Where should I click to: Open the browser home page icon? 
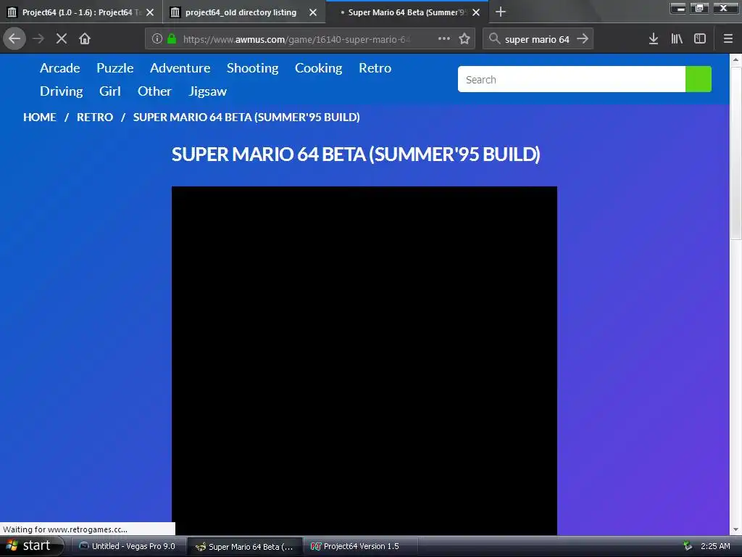[85, 38]
